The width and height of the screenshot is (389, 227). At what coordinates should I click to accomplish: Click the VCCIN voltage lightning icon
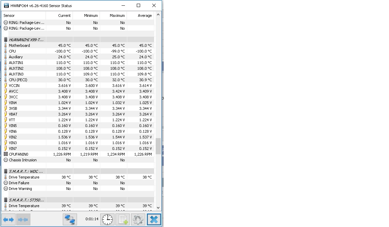(x=6, y=86)
